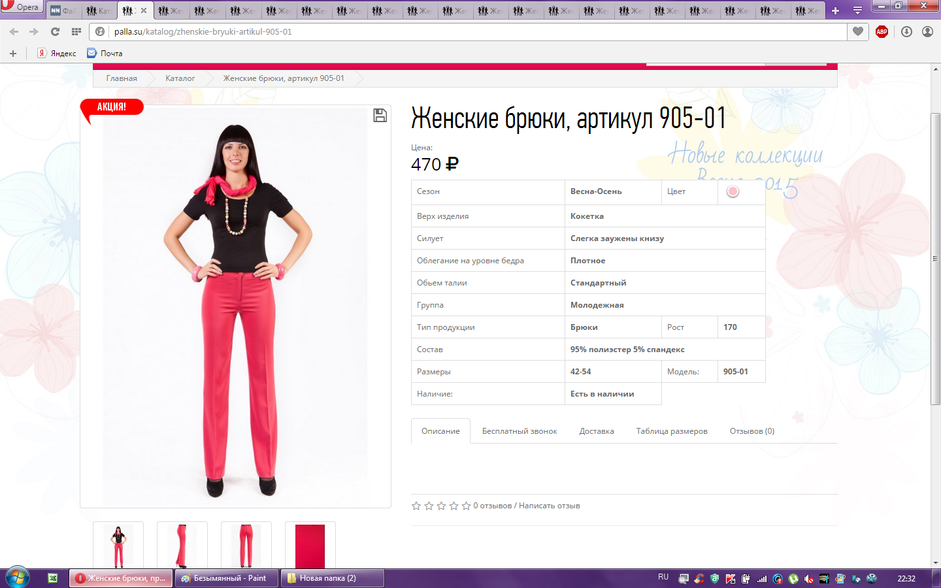Go to Главная breadcrumb link
This screenshot has height=588, width=941.
click(122, 78)
